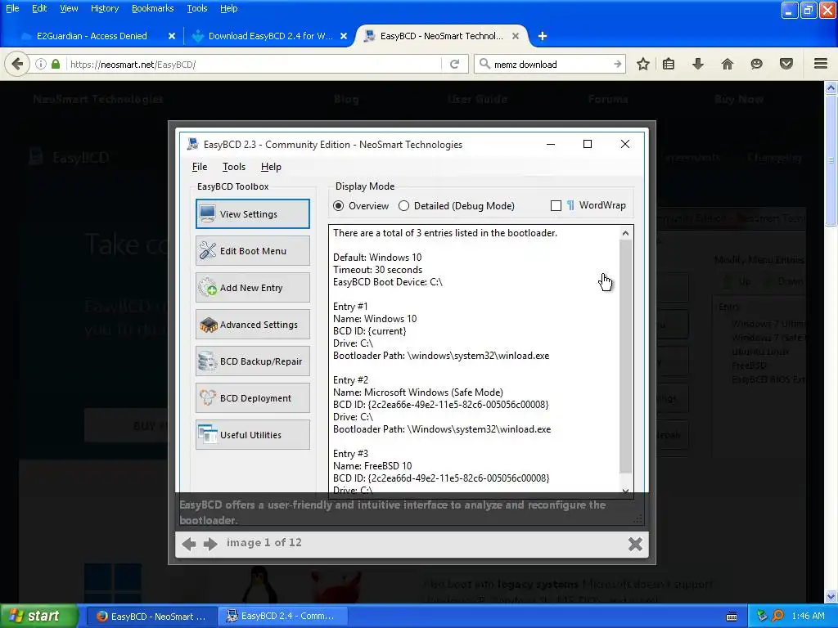Click the network icon in system tray
Screen dimensions: 838x628
click(762, 616)
